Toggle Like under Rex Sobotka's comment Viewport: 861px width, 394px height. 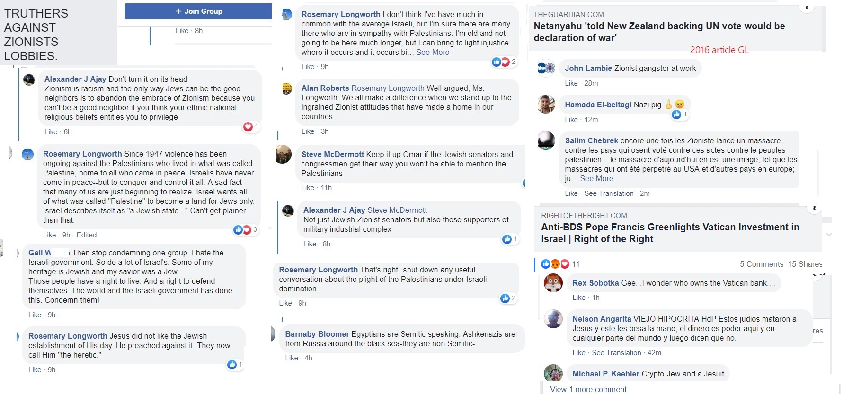[578, 298]
